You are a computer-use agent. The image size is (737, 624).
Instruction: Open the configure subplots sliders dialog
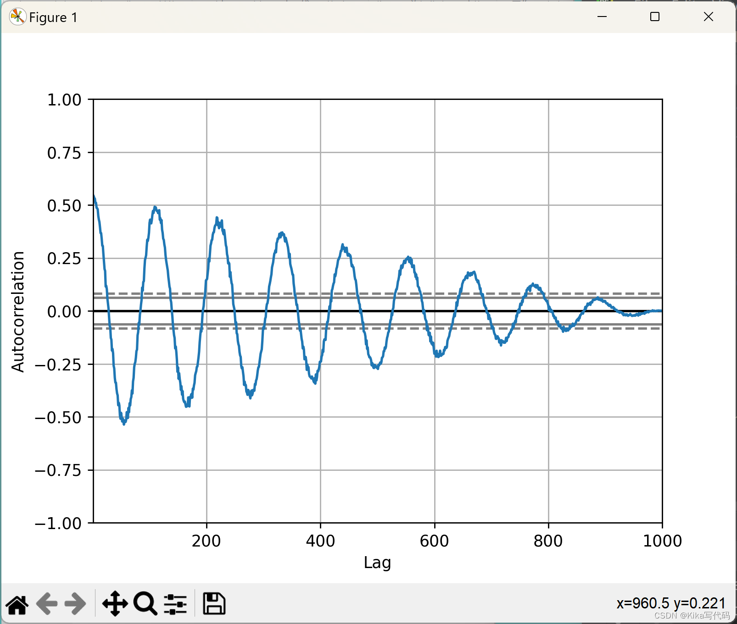point(175,604)
